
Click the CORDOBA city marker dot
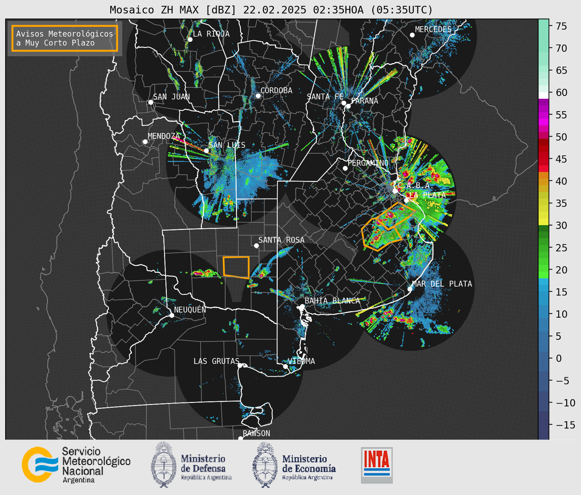click(x=258, y=96)
